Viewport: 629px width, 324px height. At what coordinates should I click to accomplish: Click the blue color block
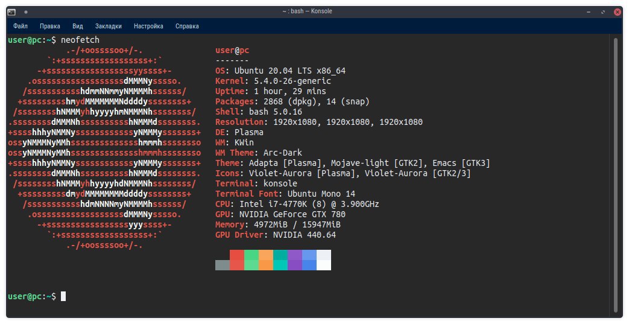coord(309,260)
